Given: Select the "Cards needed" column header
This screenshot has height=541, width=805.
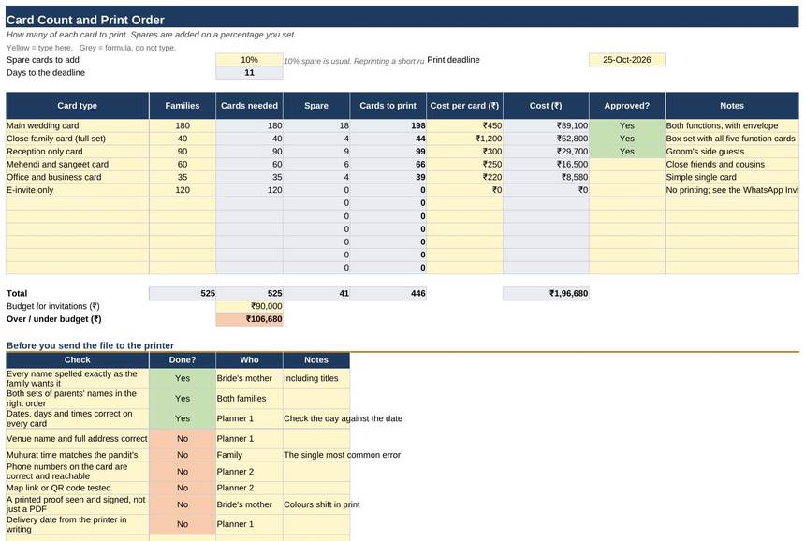Looking at the screenshot, I should tap(249, 105).
